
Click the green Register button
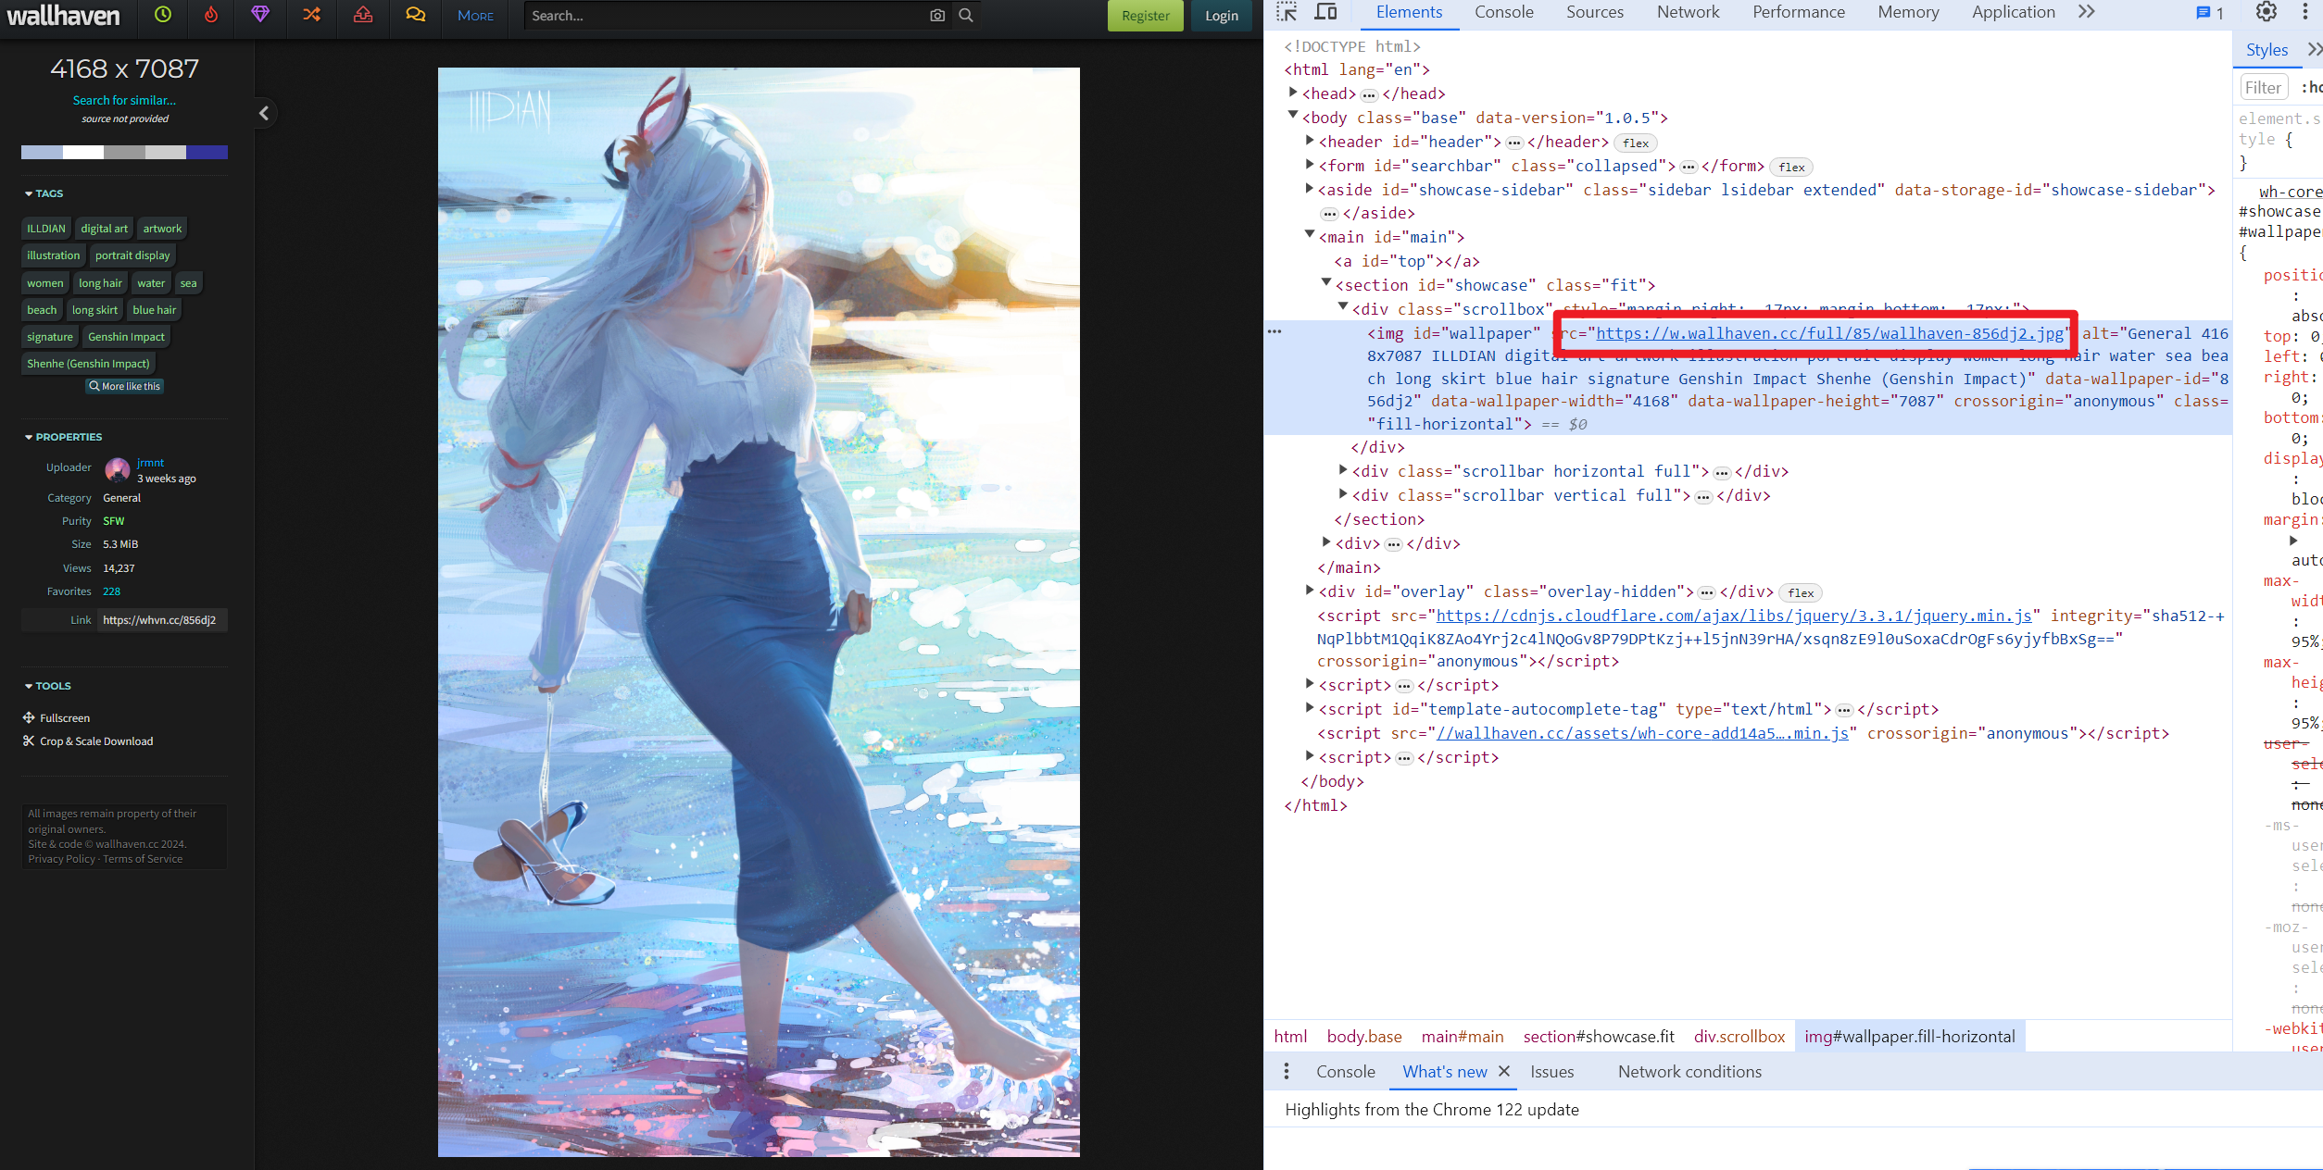(x=1145, y=16)
